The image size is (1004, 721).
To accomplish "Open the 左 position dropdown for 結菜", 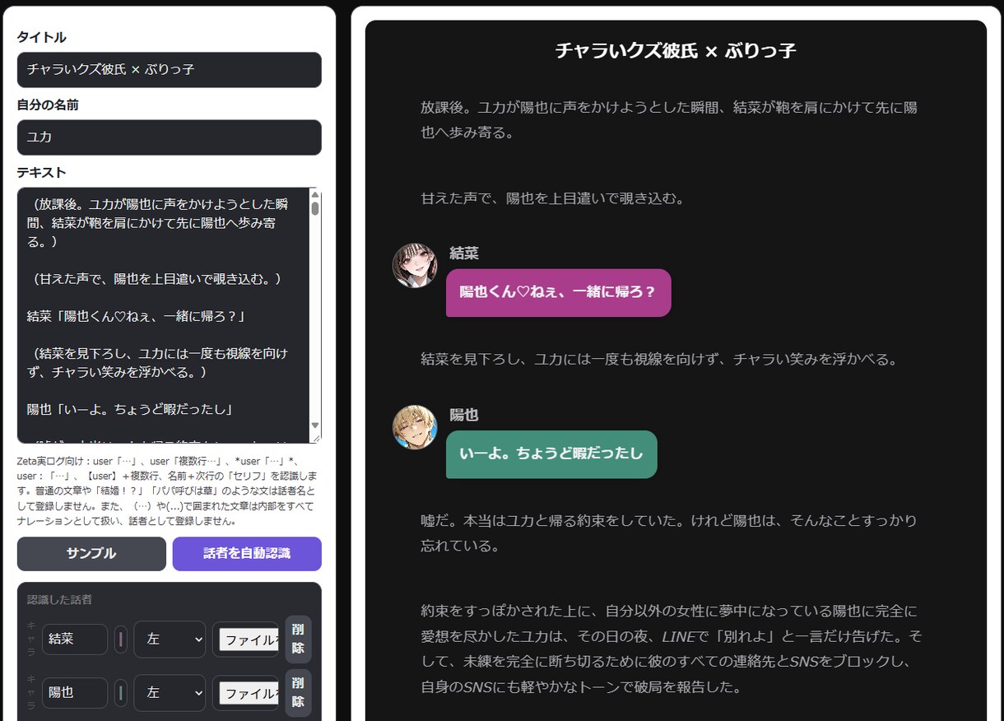I will click(x=170, y=639).
